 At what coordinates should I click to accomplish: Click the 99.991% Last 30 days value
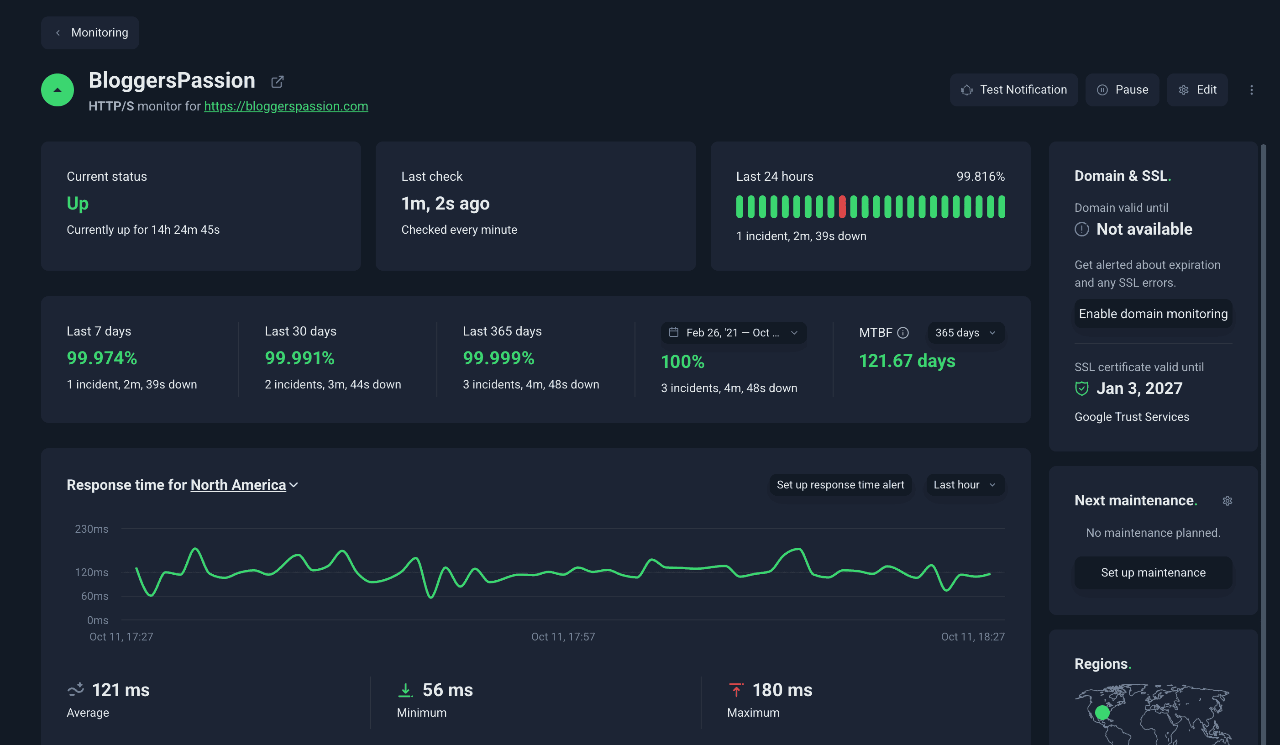click(x=299, y=358)
